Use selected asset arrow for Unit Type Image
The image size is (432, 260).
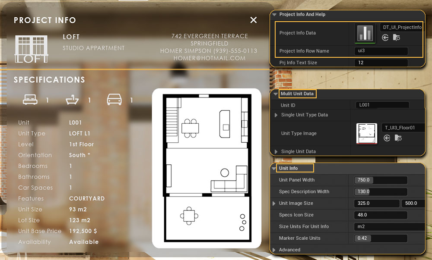pos(387,138)
